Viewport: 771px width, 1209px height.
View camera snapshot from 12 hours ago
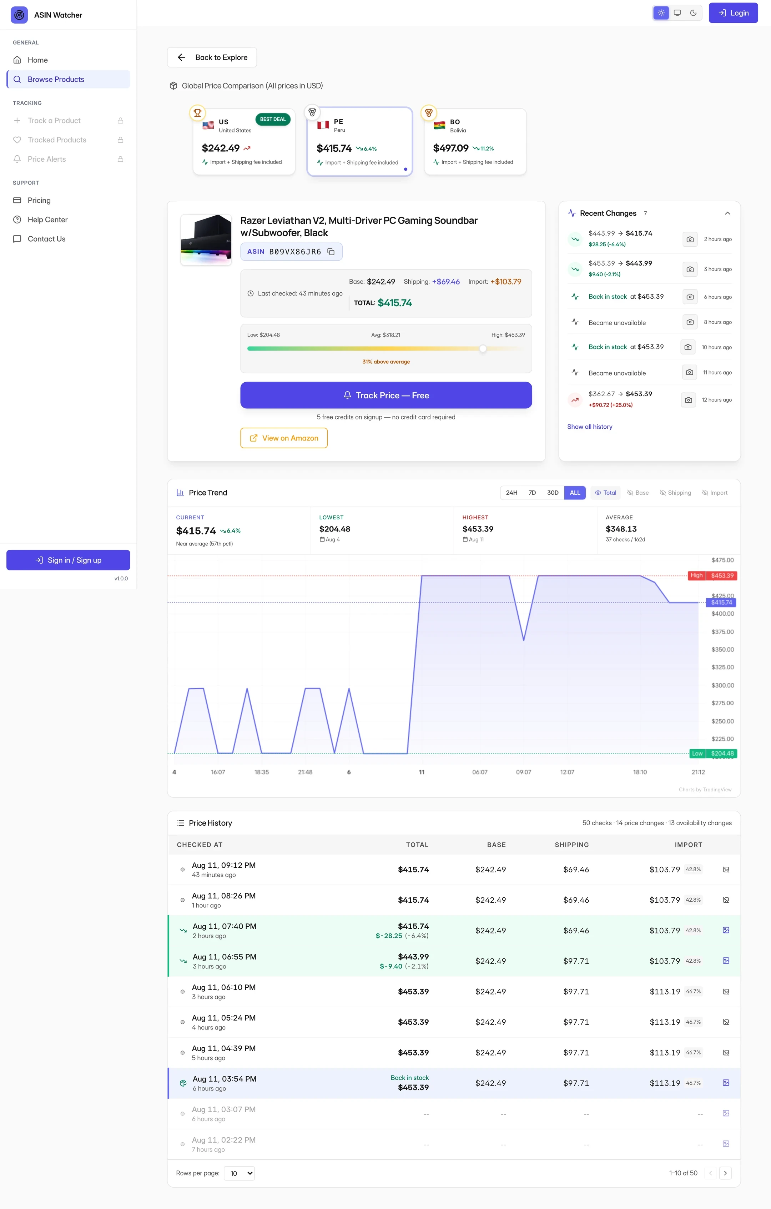(x=688, y=400)
